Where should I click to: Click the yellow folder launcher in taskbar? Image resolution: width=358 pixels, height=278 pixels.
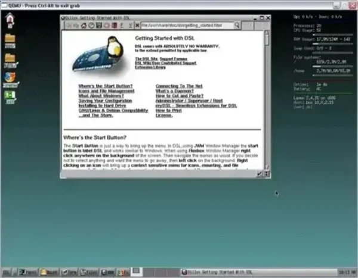pos(49,272)
